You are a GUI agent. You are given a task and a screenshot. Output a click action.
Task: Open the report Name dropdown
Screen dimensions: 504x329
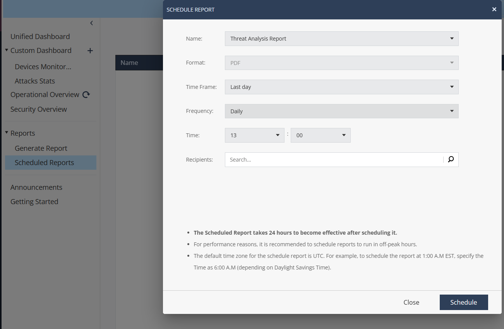pyautogui.click(x=341, y=39)
